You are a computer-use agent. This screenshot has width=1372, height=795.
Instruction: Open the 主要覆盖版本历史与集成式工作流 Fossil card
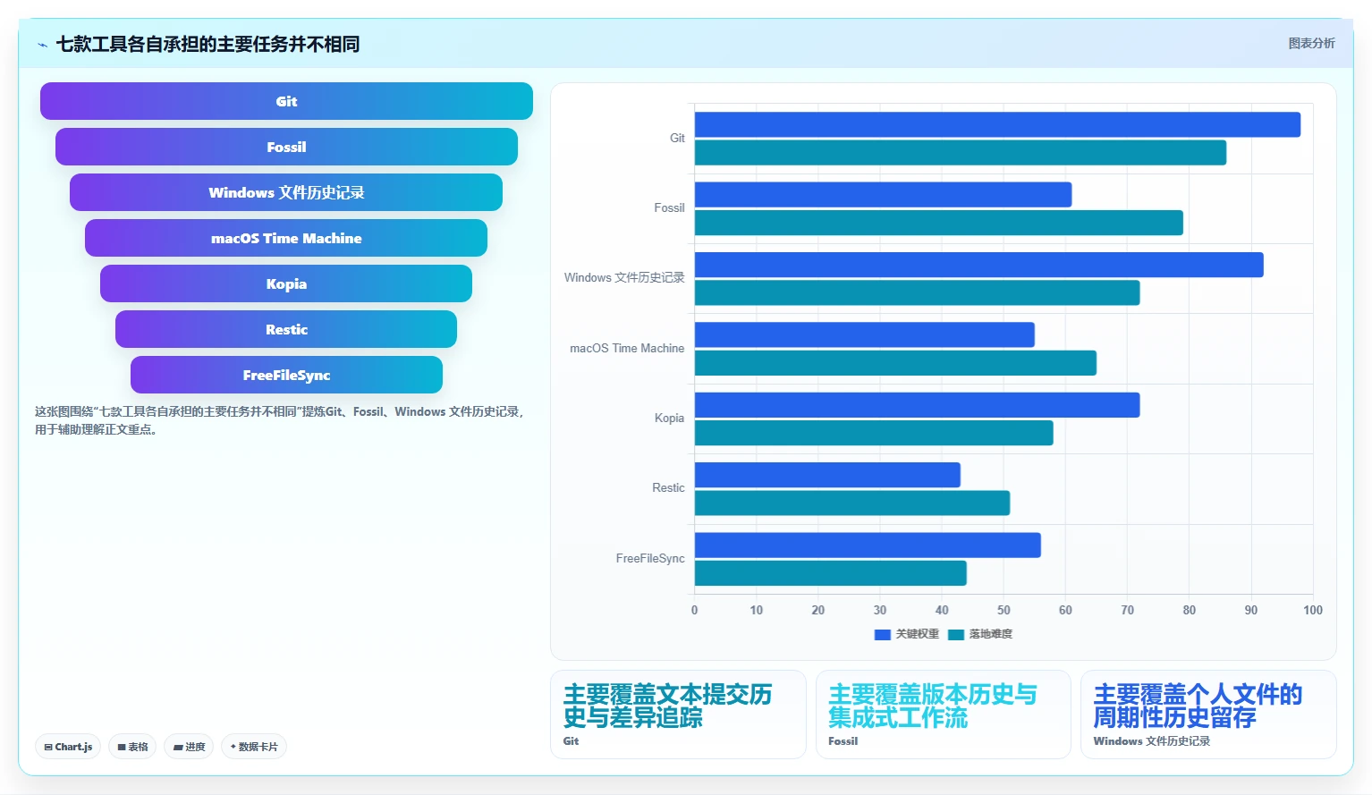(x=944, y=715)
